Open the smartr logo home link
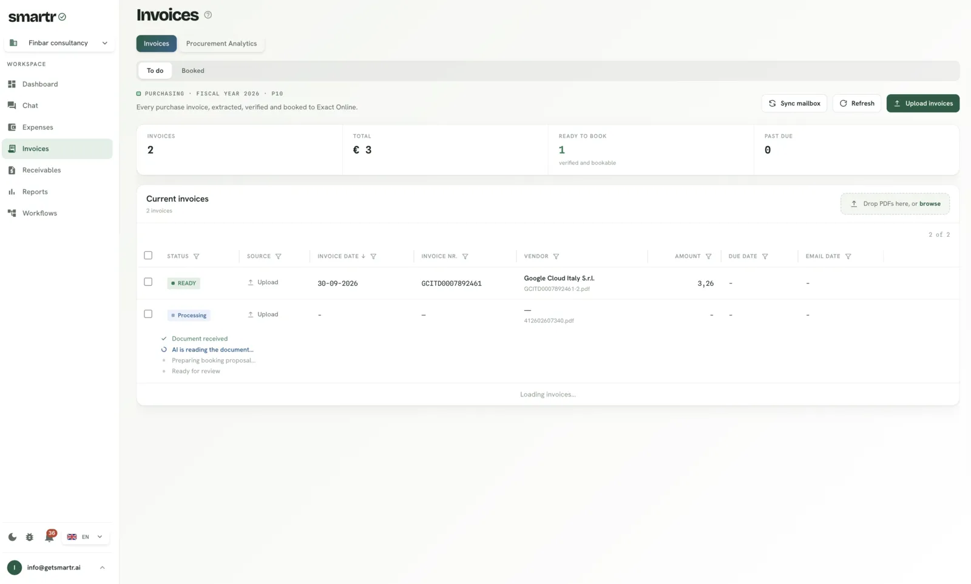This screenshot has height=584, width=971. point(37,17)
